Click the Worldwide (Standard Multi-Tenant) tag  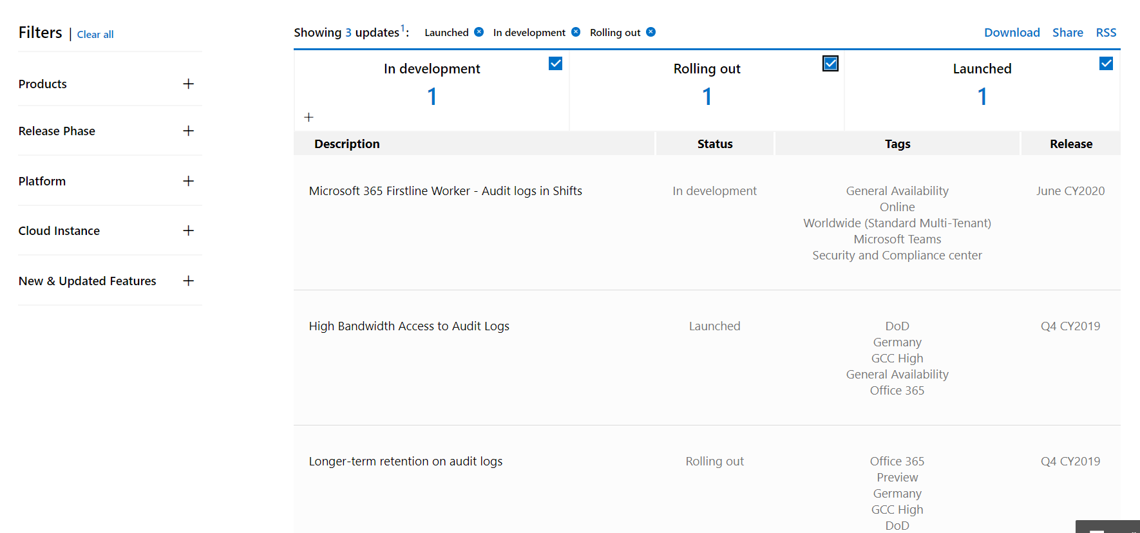point(897,223)
